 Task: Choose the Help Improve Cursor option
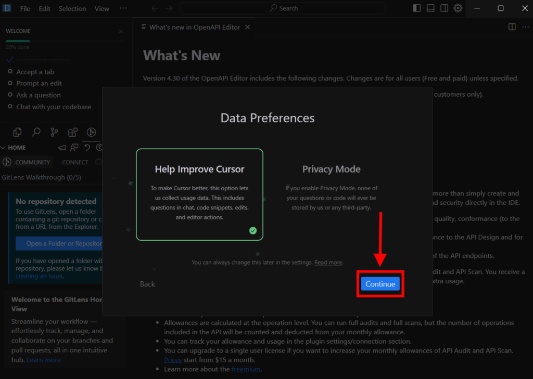[199, 194]
